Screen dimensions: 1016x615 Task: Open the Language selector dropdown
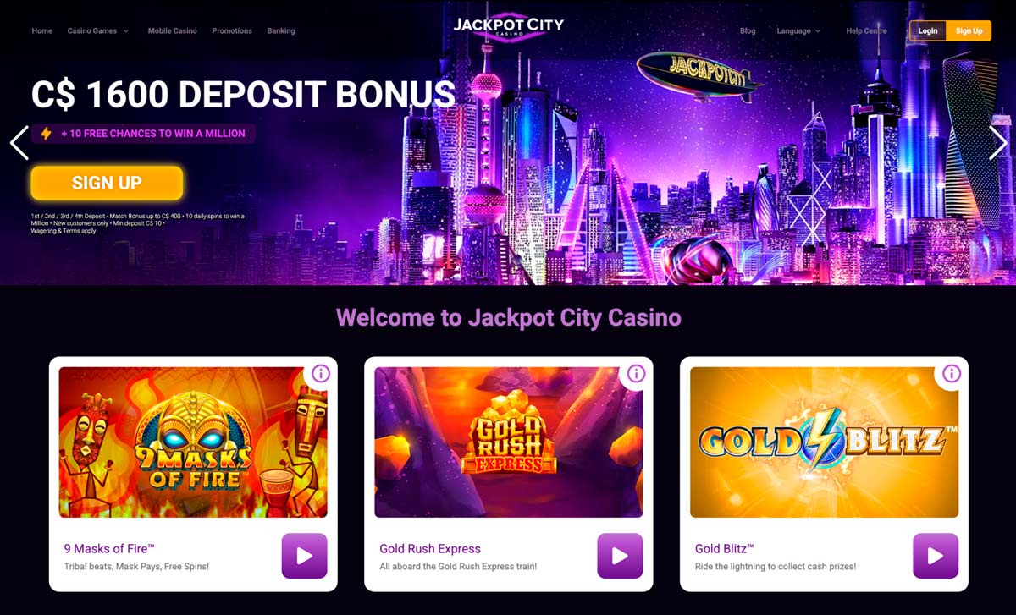click(x=798, y=31)
